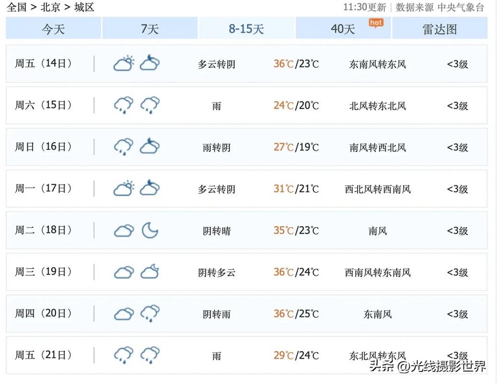Screen dimensions: 497x383
Task: Select the night cloud icon for Wednesday 19th
Action: (150, 271)
